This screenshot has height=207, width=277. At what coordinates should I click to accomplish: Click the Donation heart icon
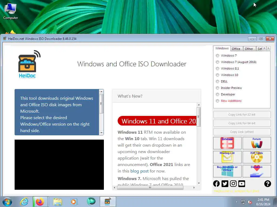coord(256,171)
